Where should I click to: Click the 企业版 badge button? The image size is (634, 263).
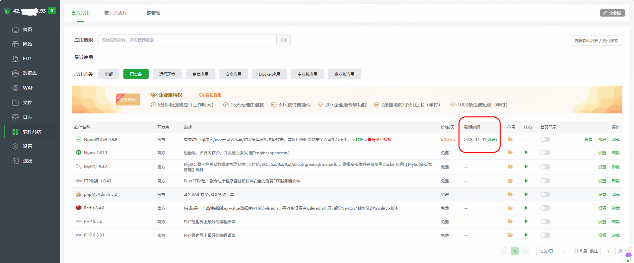[612, 13]
